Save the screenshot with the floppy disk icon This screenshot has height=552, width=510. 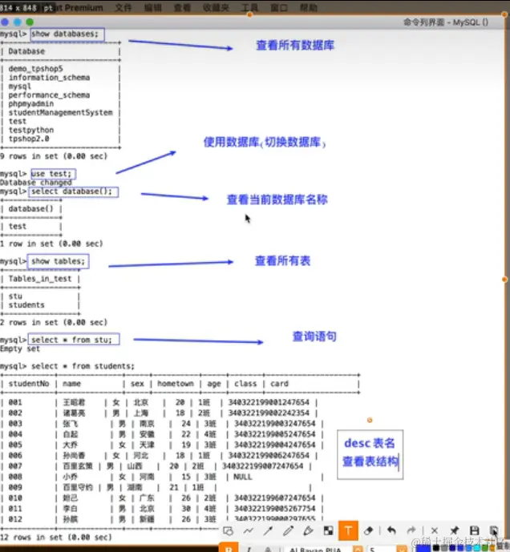[x=475, y=530]
